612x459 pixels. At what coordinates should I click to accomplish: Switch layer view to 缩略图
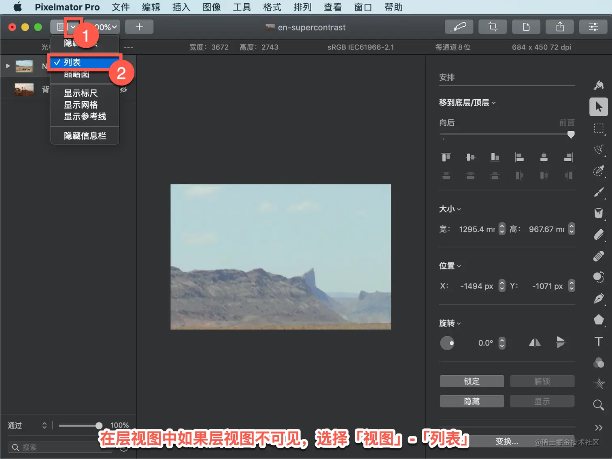[85, 74]
